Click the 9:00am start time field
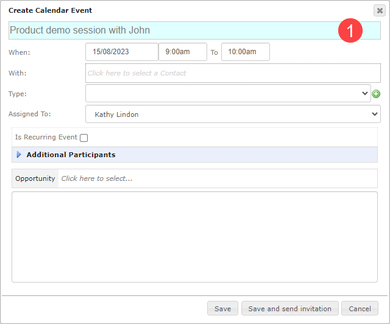Image resolution: width=390 pixels, height=324 pixels. 183,52
